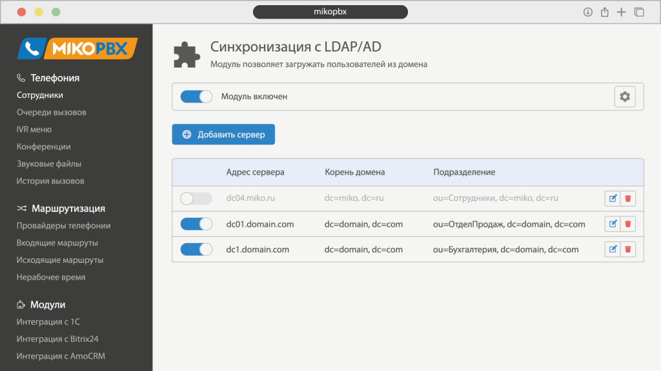The width and height of the screenshot is (661, 371).
Task: Edit the dc1.domain.com server entry
Action: tap(613, 249)
